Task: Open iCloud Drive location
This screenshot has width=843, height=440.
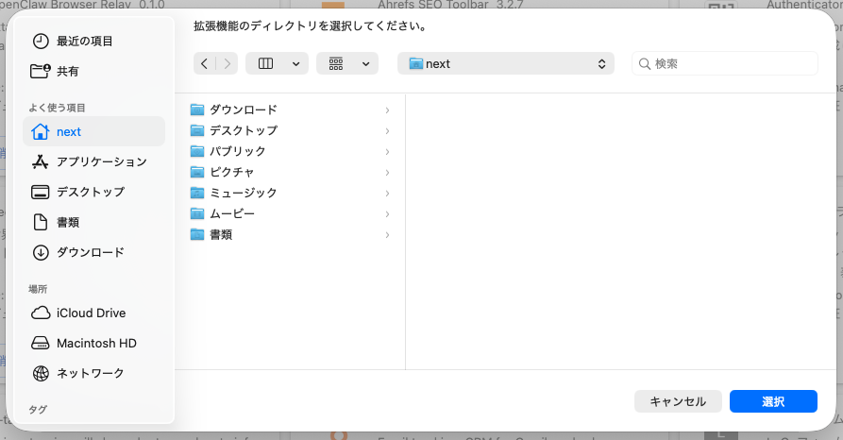Action: [x=91, y=313]
